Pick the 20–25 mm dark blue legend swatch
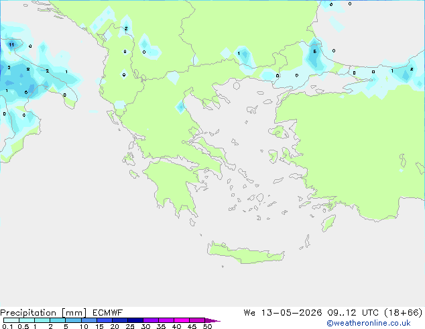 120,320
